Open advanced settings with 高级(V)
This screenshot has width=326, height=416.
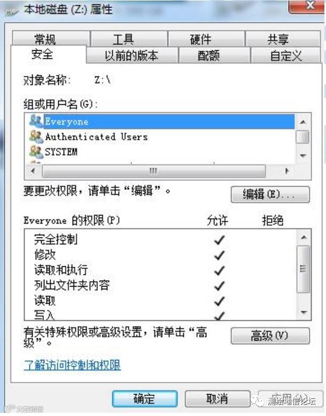click(x=270, y=336)
